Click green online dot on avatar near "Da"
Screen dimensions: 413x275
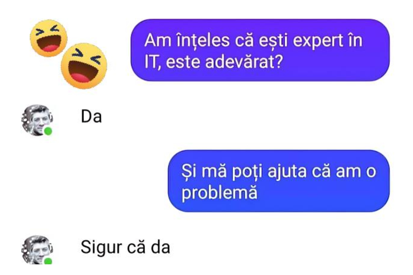pos(48,131)
